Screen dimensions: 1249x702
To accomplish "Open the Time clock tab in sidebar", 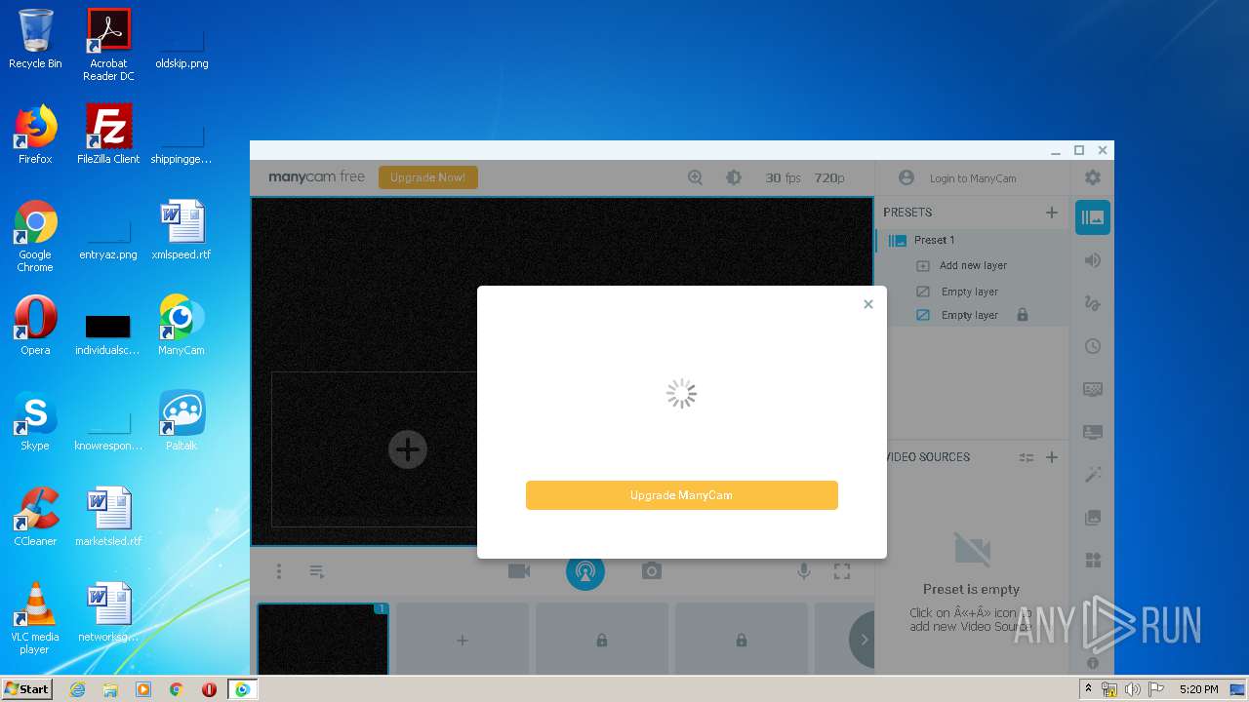I will pyautogui.click(x=1093, y=346).
